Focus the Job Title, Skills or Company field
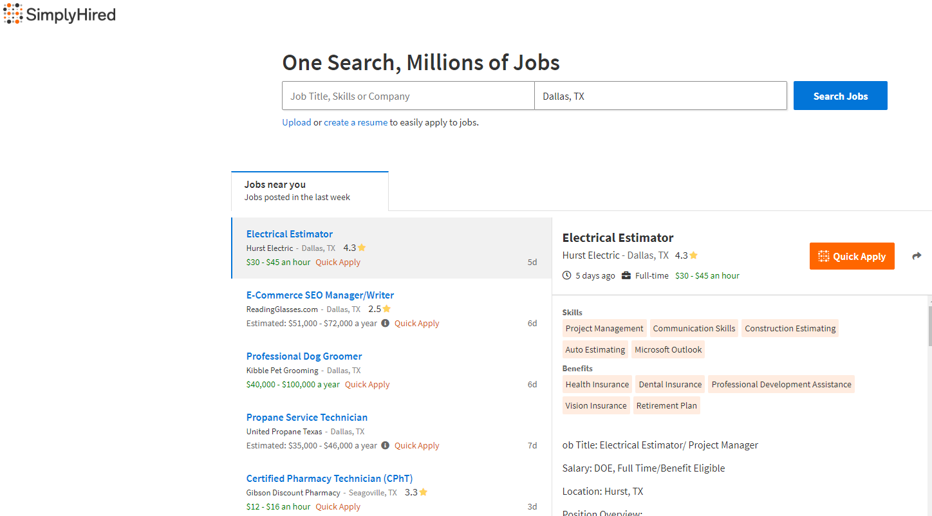Image resolution: width=932 pixels, height=516 pixels. tap(408, 96)
